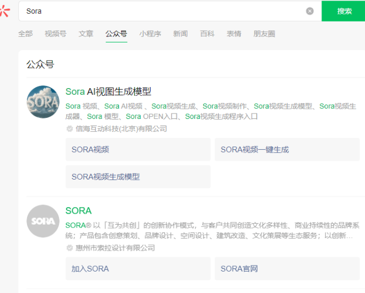This screenshot has height=293, width=365.
Task: Click the 加入SORA button
Action: tap(138, 269)
